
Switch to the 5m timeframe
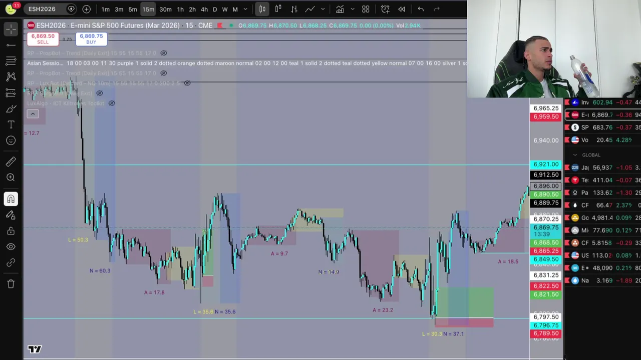point(132,9)
